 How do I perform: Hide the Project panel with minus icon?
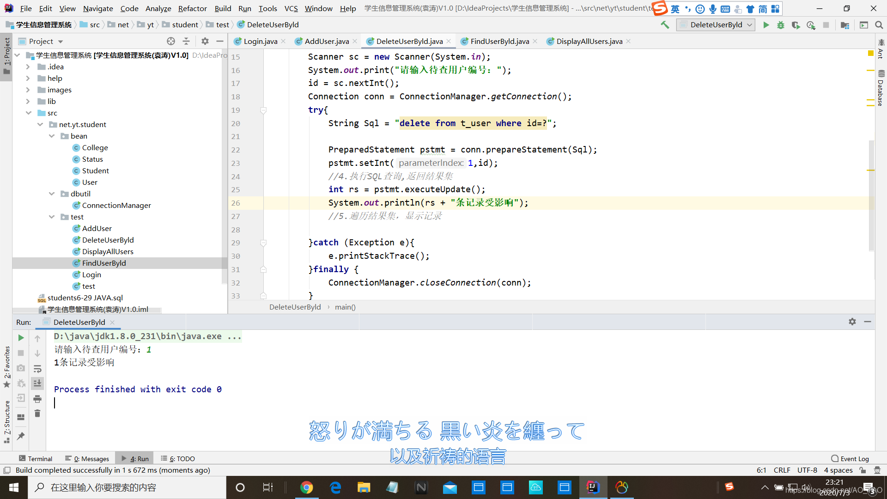point(220,41)
